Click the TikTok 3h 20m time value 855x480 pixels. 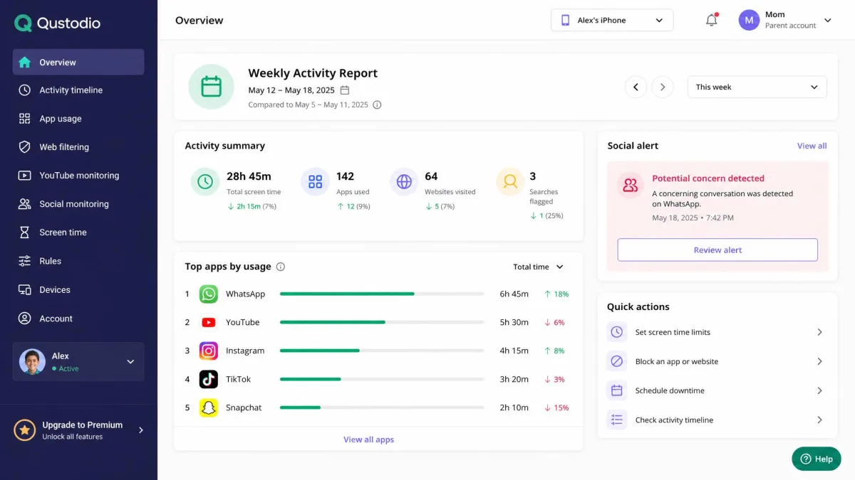514,379
